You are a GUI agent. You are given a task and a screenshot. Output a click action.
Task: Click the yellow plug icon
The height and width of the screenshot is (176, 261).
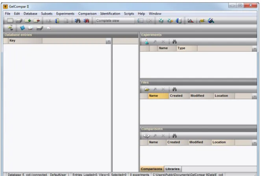[202, 21]
